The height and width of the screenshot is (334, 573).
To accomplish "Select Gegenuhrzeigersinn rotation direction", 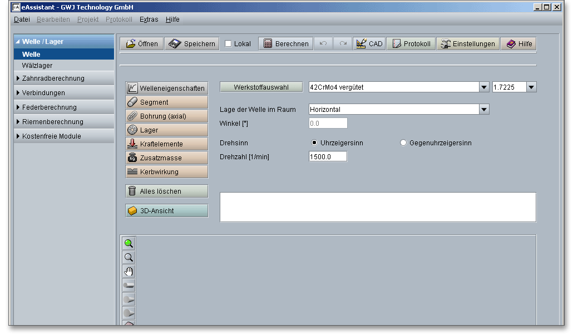I will (403, 143).
